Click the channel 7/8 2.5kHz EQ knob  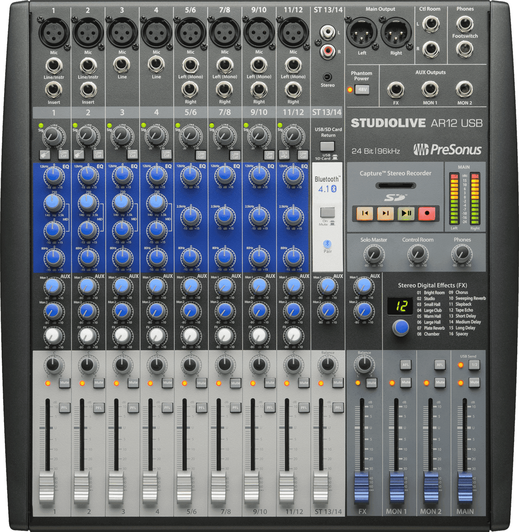225,217
